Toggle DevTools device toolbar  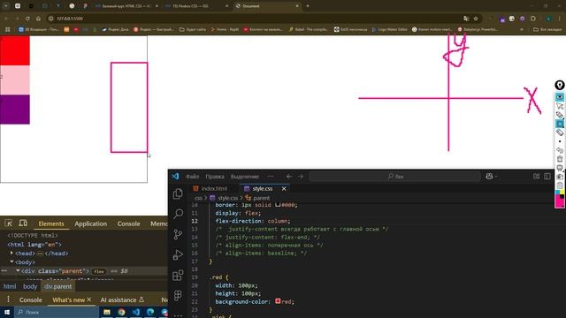(x=23, y=223)
